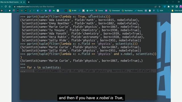Viewport: 182px width, 102px height.
Task: Open the profile avatar menu
Action: point(181,7)
